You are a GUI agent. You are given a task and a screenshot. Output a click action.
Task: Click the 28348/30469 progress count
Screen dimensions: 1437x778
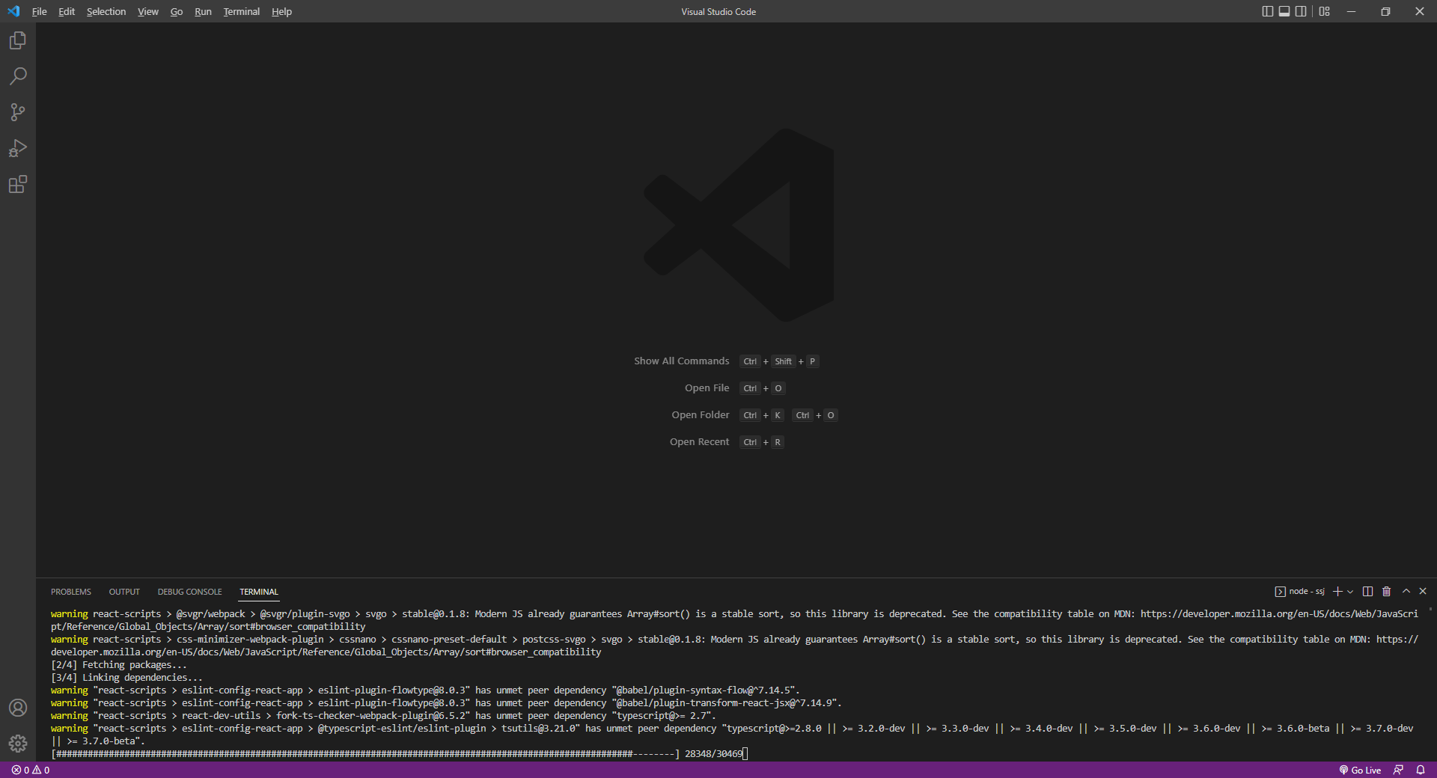713,754
